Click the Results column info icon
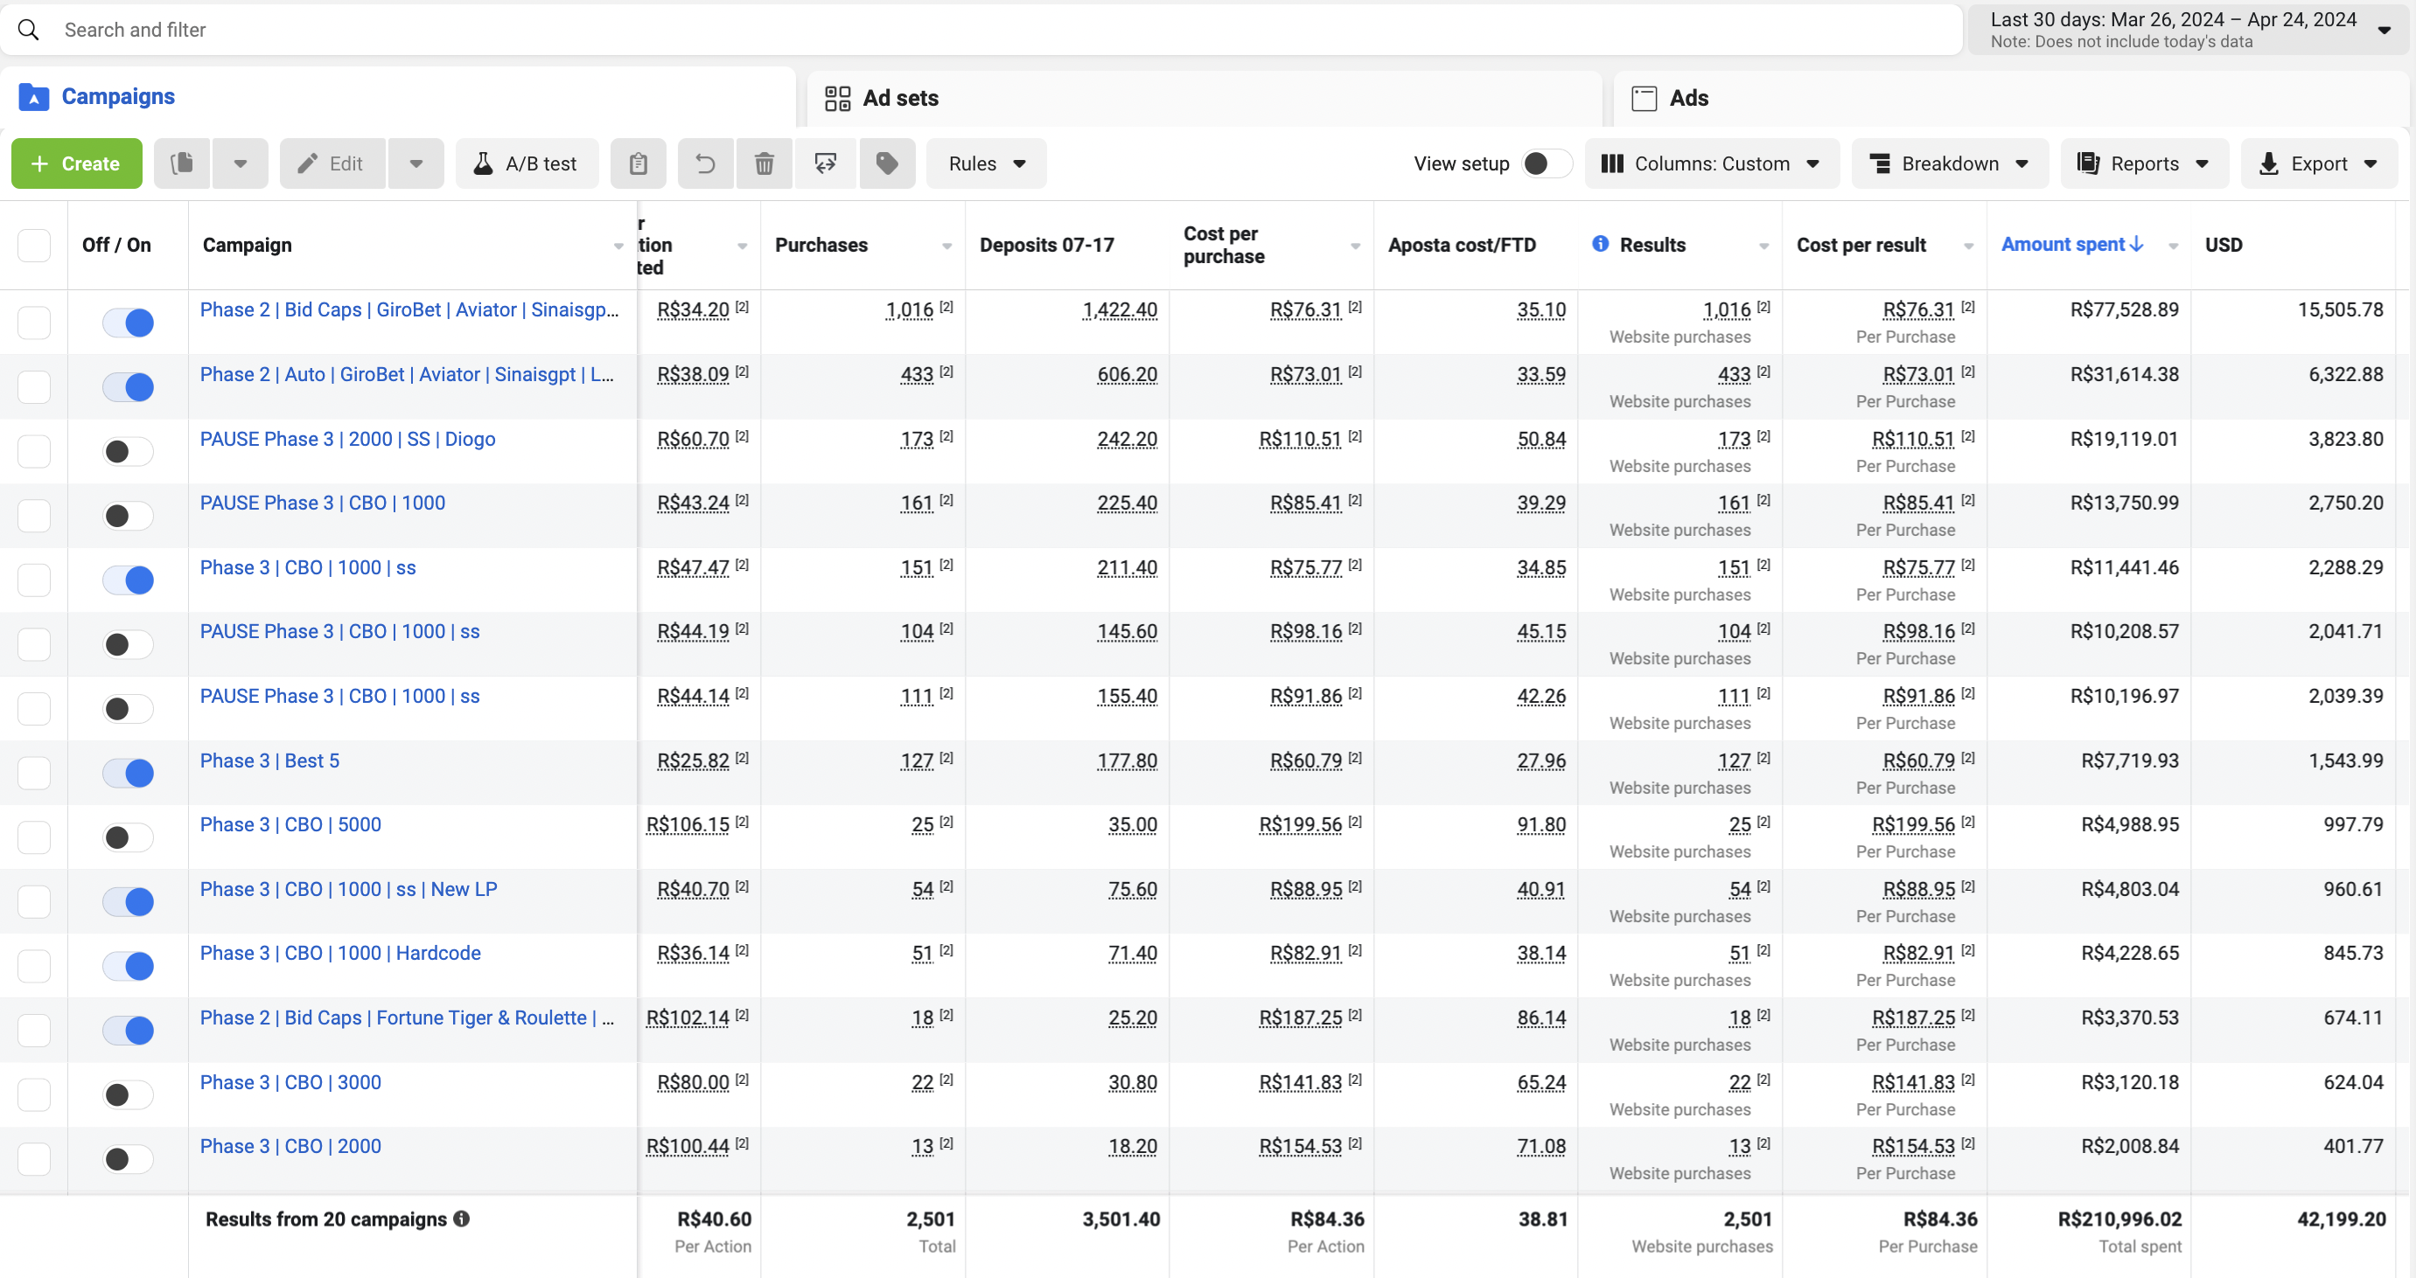 (1600, 244)
